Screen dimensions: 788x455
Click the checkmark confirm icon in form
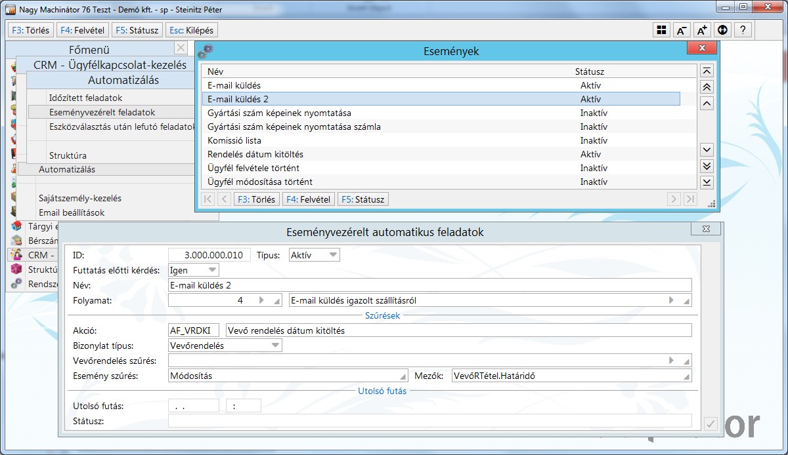[x=710, y=424]
